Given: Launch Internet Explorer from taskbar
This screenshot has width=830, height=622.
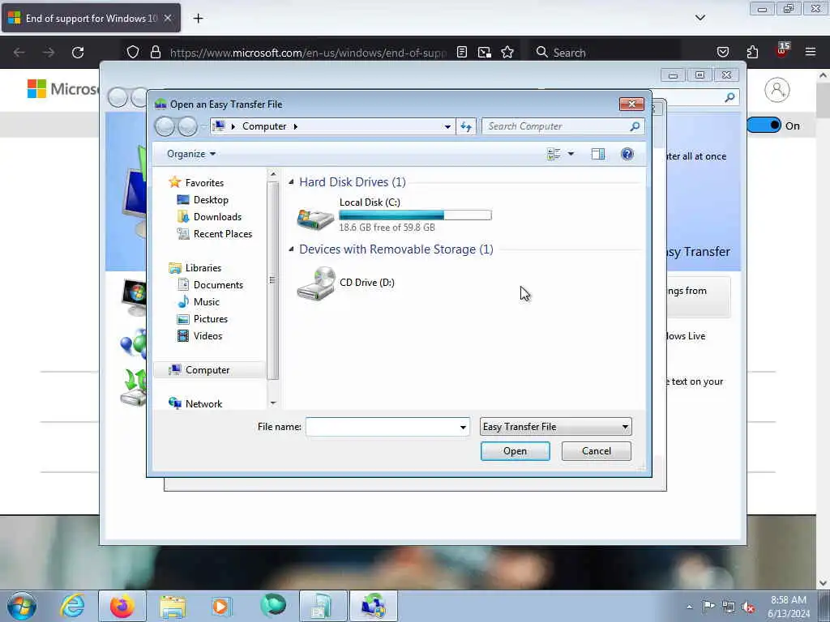Looking at the screenshot, I should click(x=72, y=606).
